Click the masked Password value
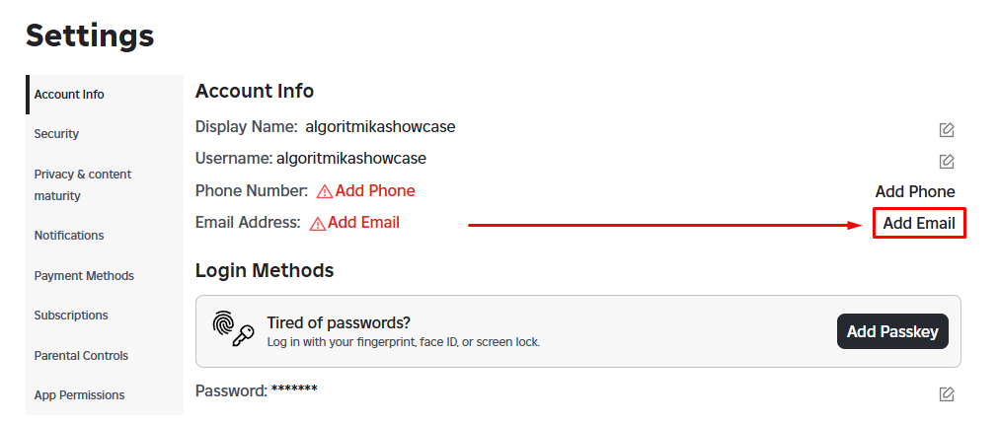Viewport: 999px width, 423px height. coord(294,390)
